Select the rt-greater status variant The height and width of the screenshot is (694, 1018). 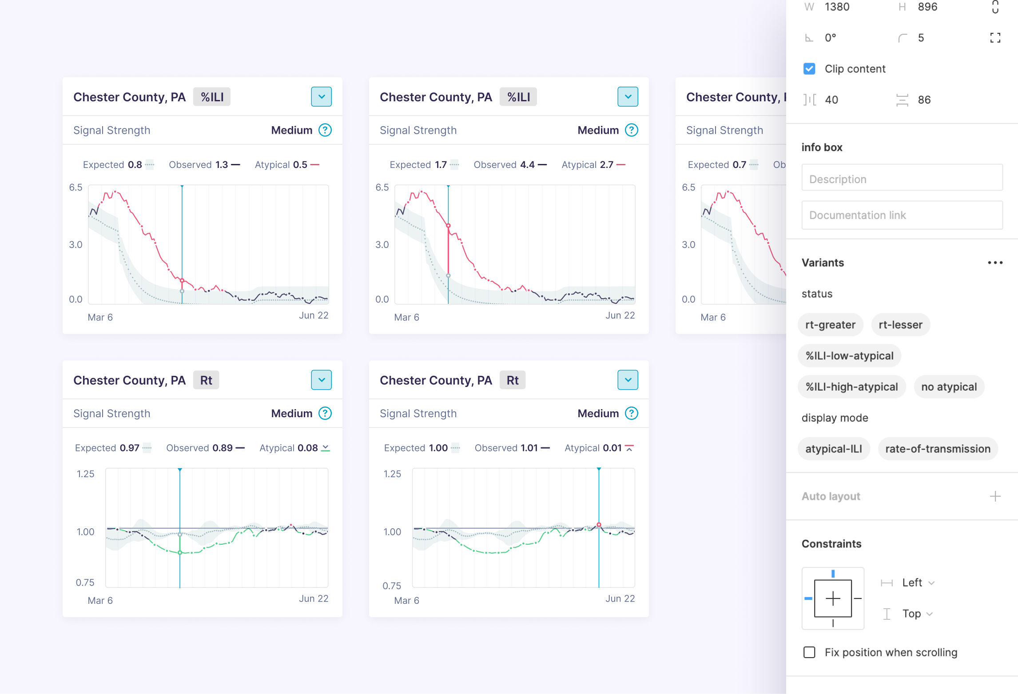pyautogui.click(x=830, y=325)
